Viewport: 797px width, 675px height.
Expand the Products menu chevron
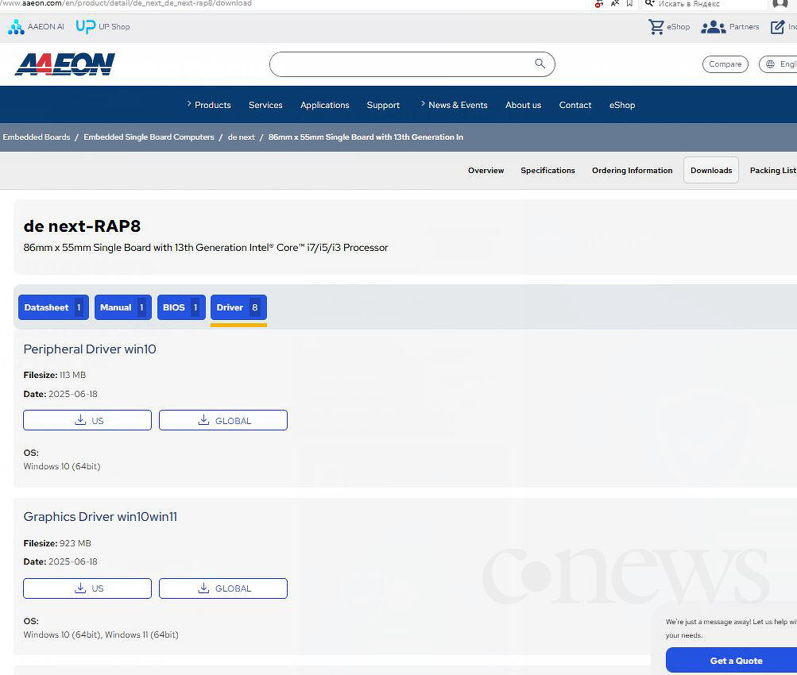click(189, 104)
